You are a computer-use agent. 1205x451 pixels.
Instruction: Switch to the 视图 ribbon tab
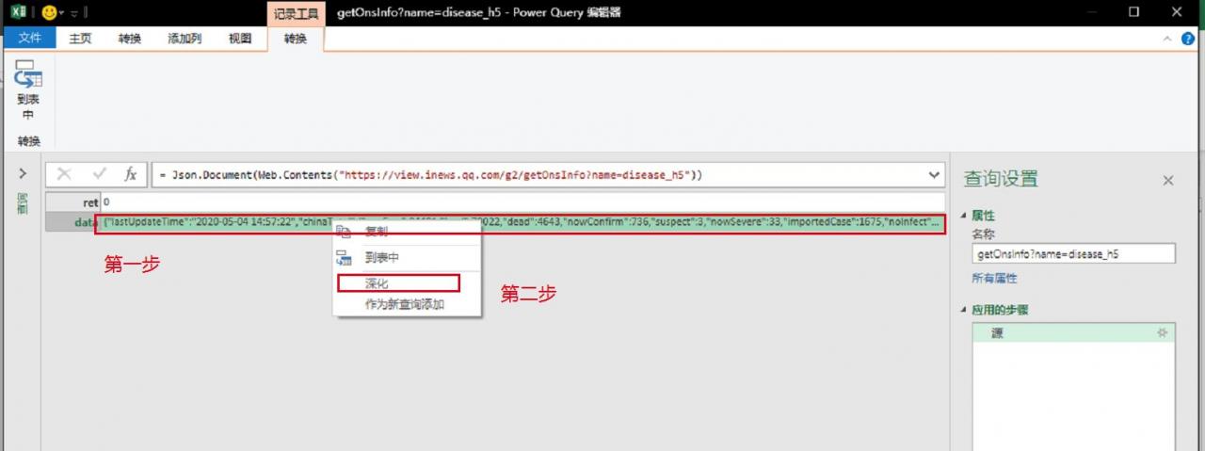click(x=240, y=39)
